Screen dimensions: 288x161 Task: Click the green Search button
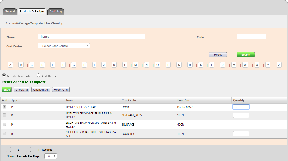click(x=245, y=55)
